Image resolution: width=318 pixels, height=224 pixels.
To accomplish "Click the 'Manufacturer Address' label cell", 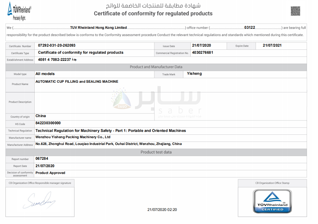I will point(20,145).
